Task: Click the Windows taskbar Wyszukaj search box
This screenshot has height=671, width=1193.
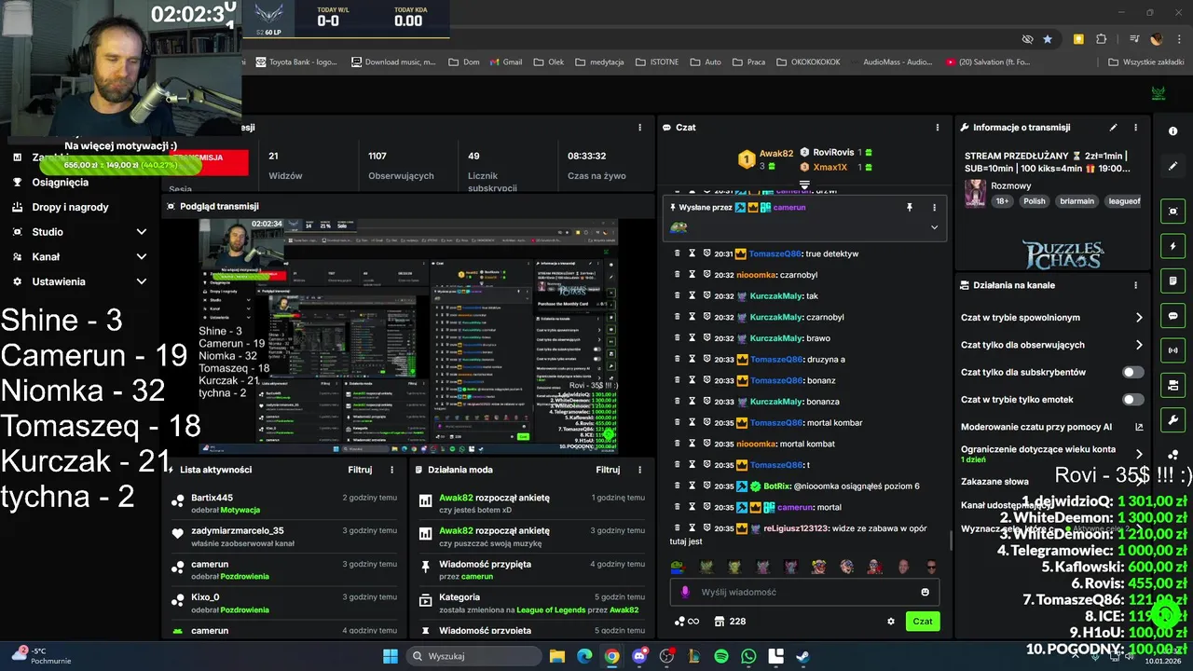Action: coord(474,656)
